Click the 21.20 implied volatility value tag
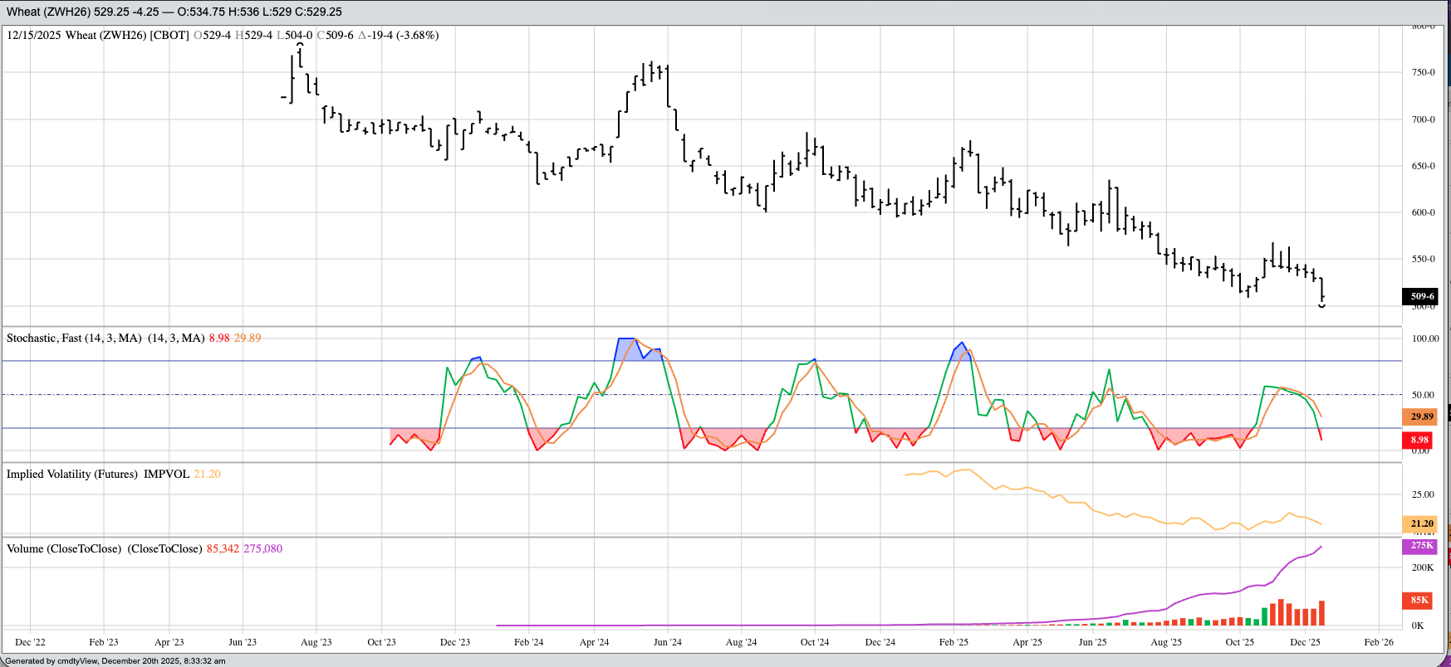This screenshot has height=667, width=1451. pos(1421,523)
